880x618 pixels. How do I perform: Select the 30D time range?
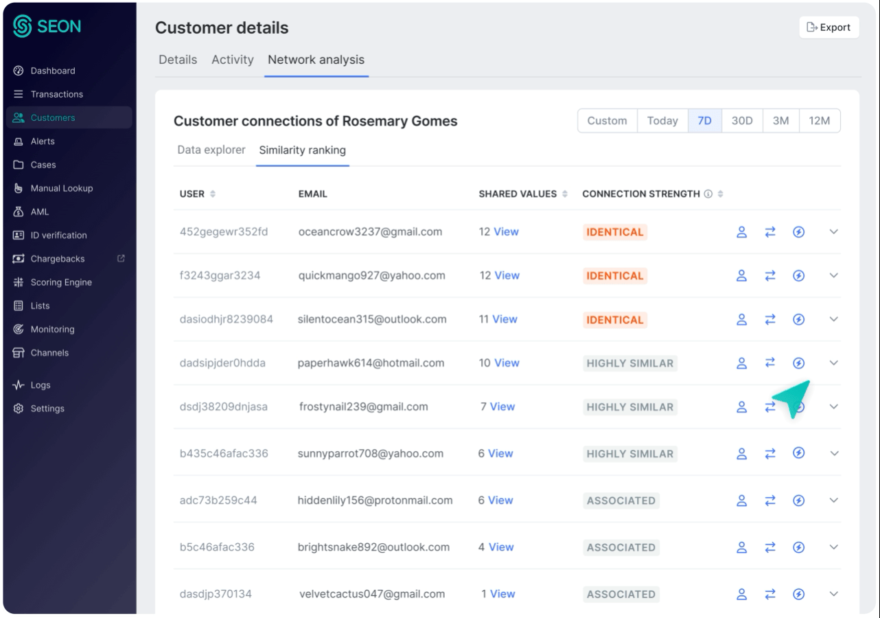pyautogui.click(x=741, y=121)
